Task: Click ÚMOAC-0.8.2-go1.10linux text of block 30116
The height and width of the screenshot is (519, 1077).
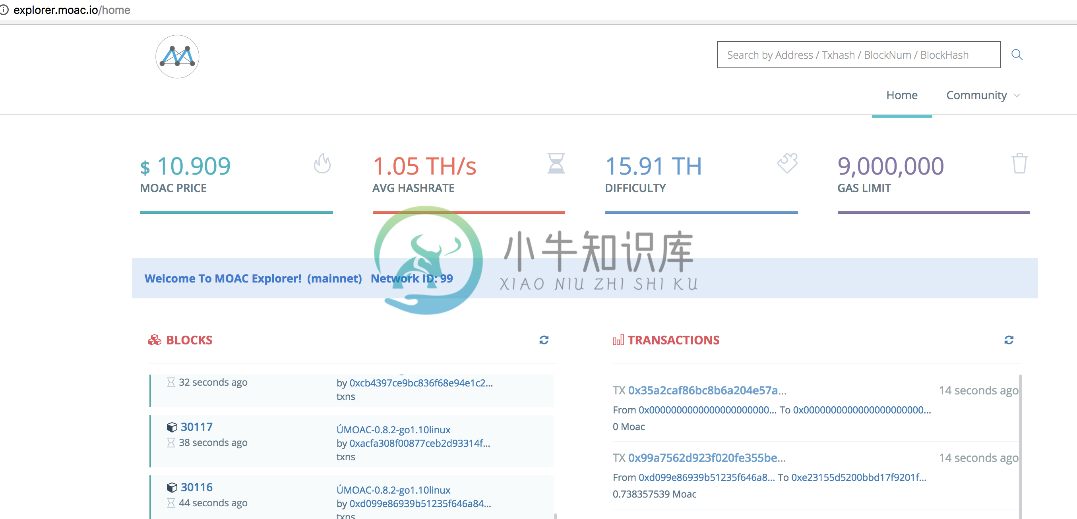Action: 393,490
